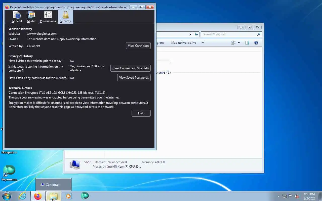Click the Explorer help question mark icon
The image size is (322, 201).
pos(256,43)
